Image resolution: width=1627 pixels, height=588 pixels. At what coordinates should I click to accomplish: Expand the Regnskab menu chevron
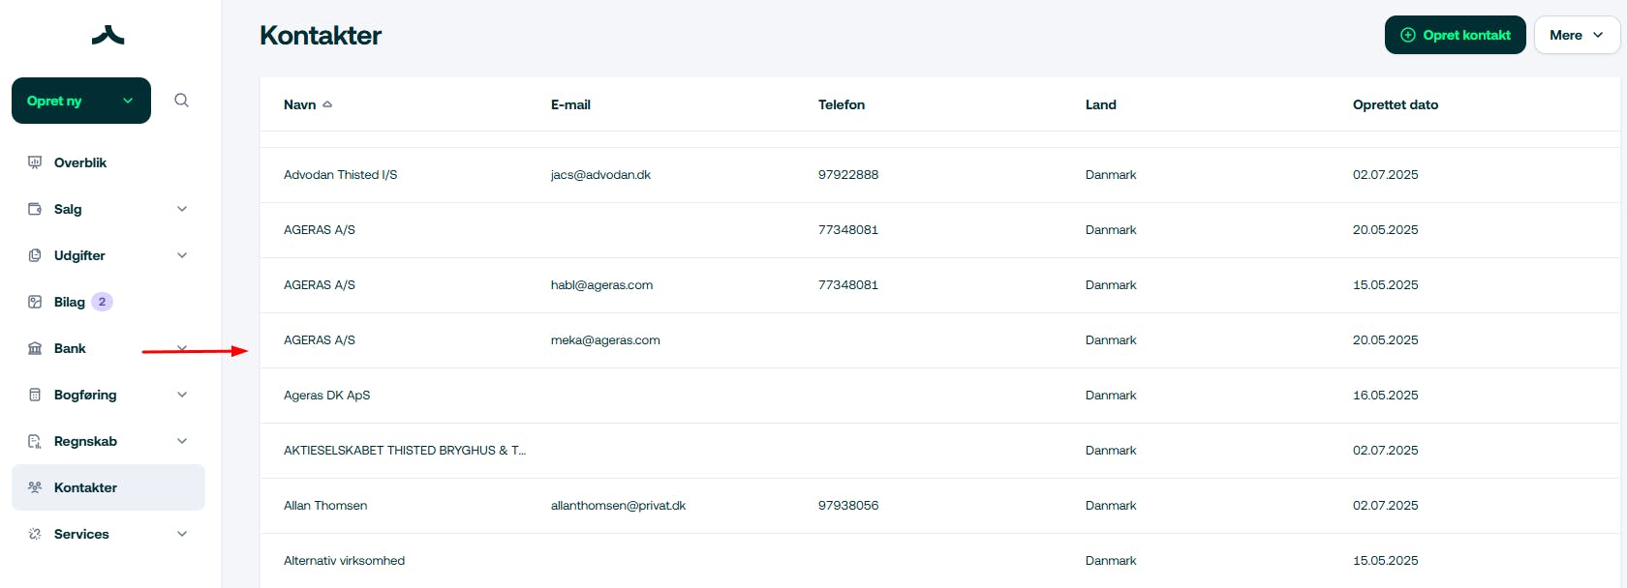click(x=182, y=441)
